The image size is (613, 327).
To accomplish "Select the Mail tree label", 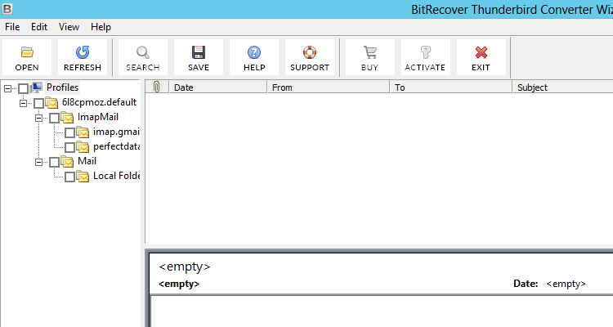I will [x=87, y=161].
